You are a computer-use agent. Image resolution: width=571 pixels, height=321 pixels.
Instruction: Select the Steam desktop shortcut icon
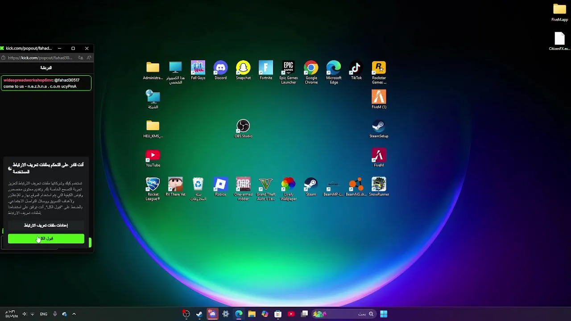point(311,187)
